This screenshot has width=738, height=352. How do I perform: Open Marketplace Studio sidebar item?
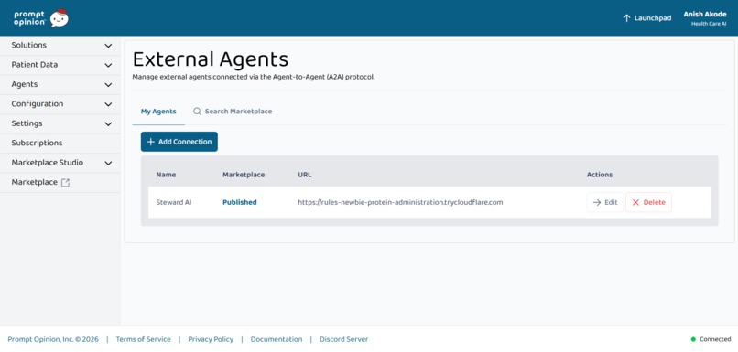[x=60, y=163]
